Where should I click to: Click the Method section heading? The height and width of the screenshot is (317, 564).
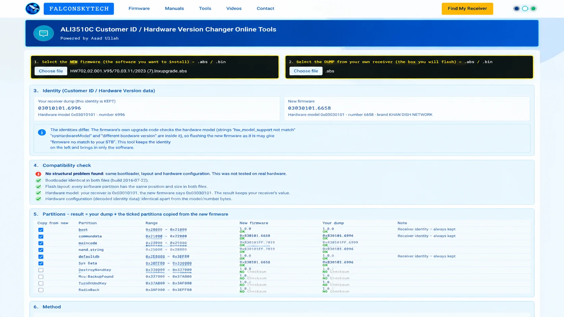coord(47,307)
